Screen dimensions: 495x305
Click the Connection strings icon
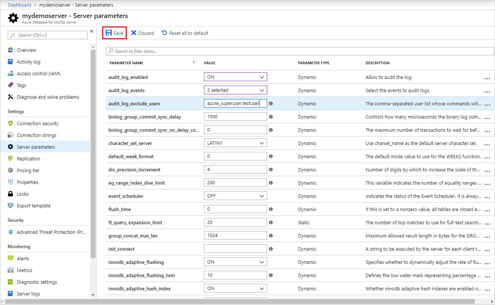[11, 135]
